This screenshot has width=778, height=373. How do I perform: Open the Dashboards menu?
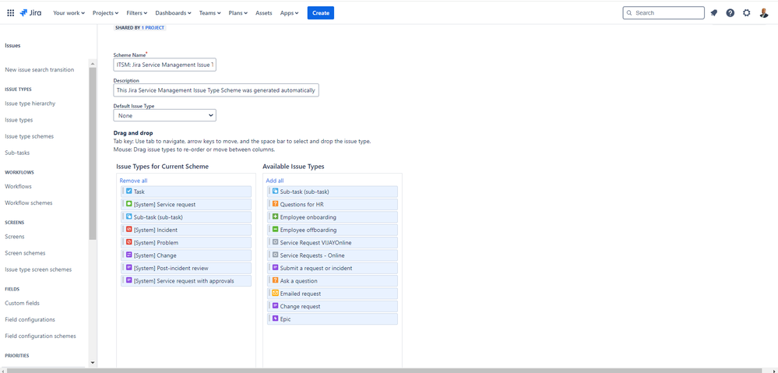pos(173,13)
